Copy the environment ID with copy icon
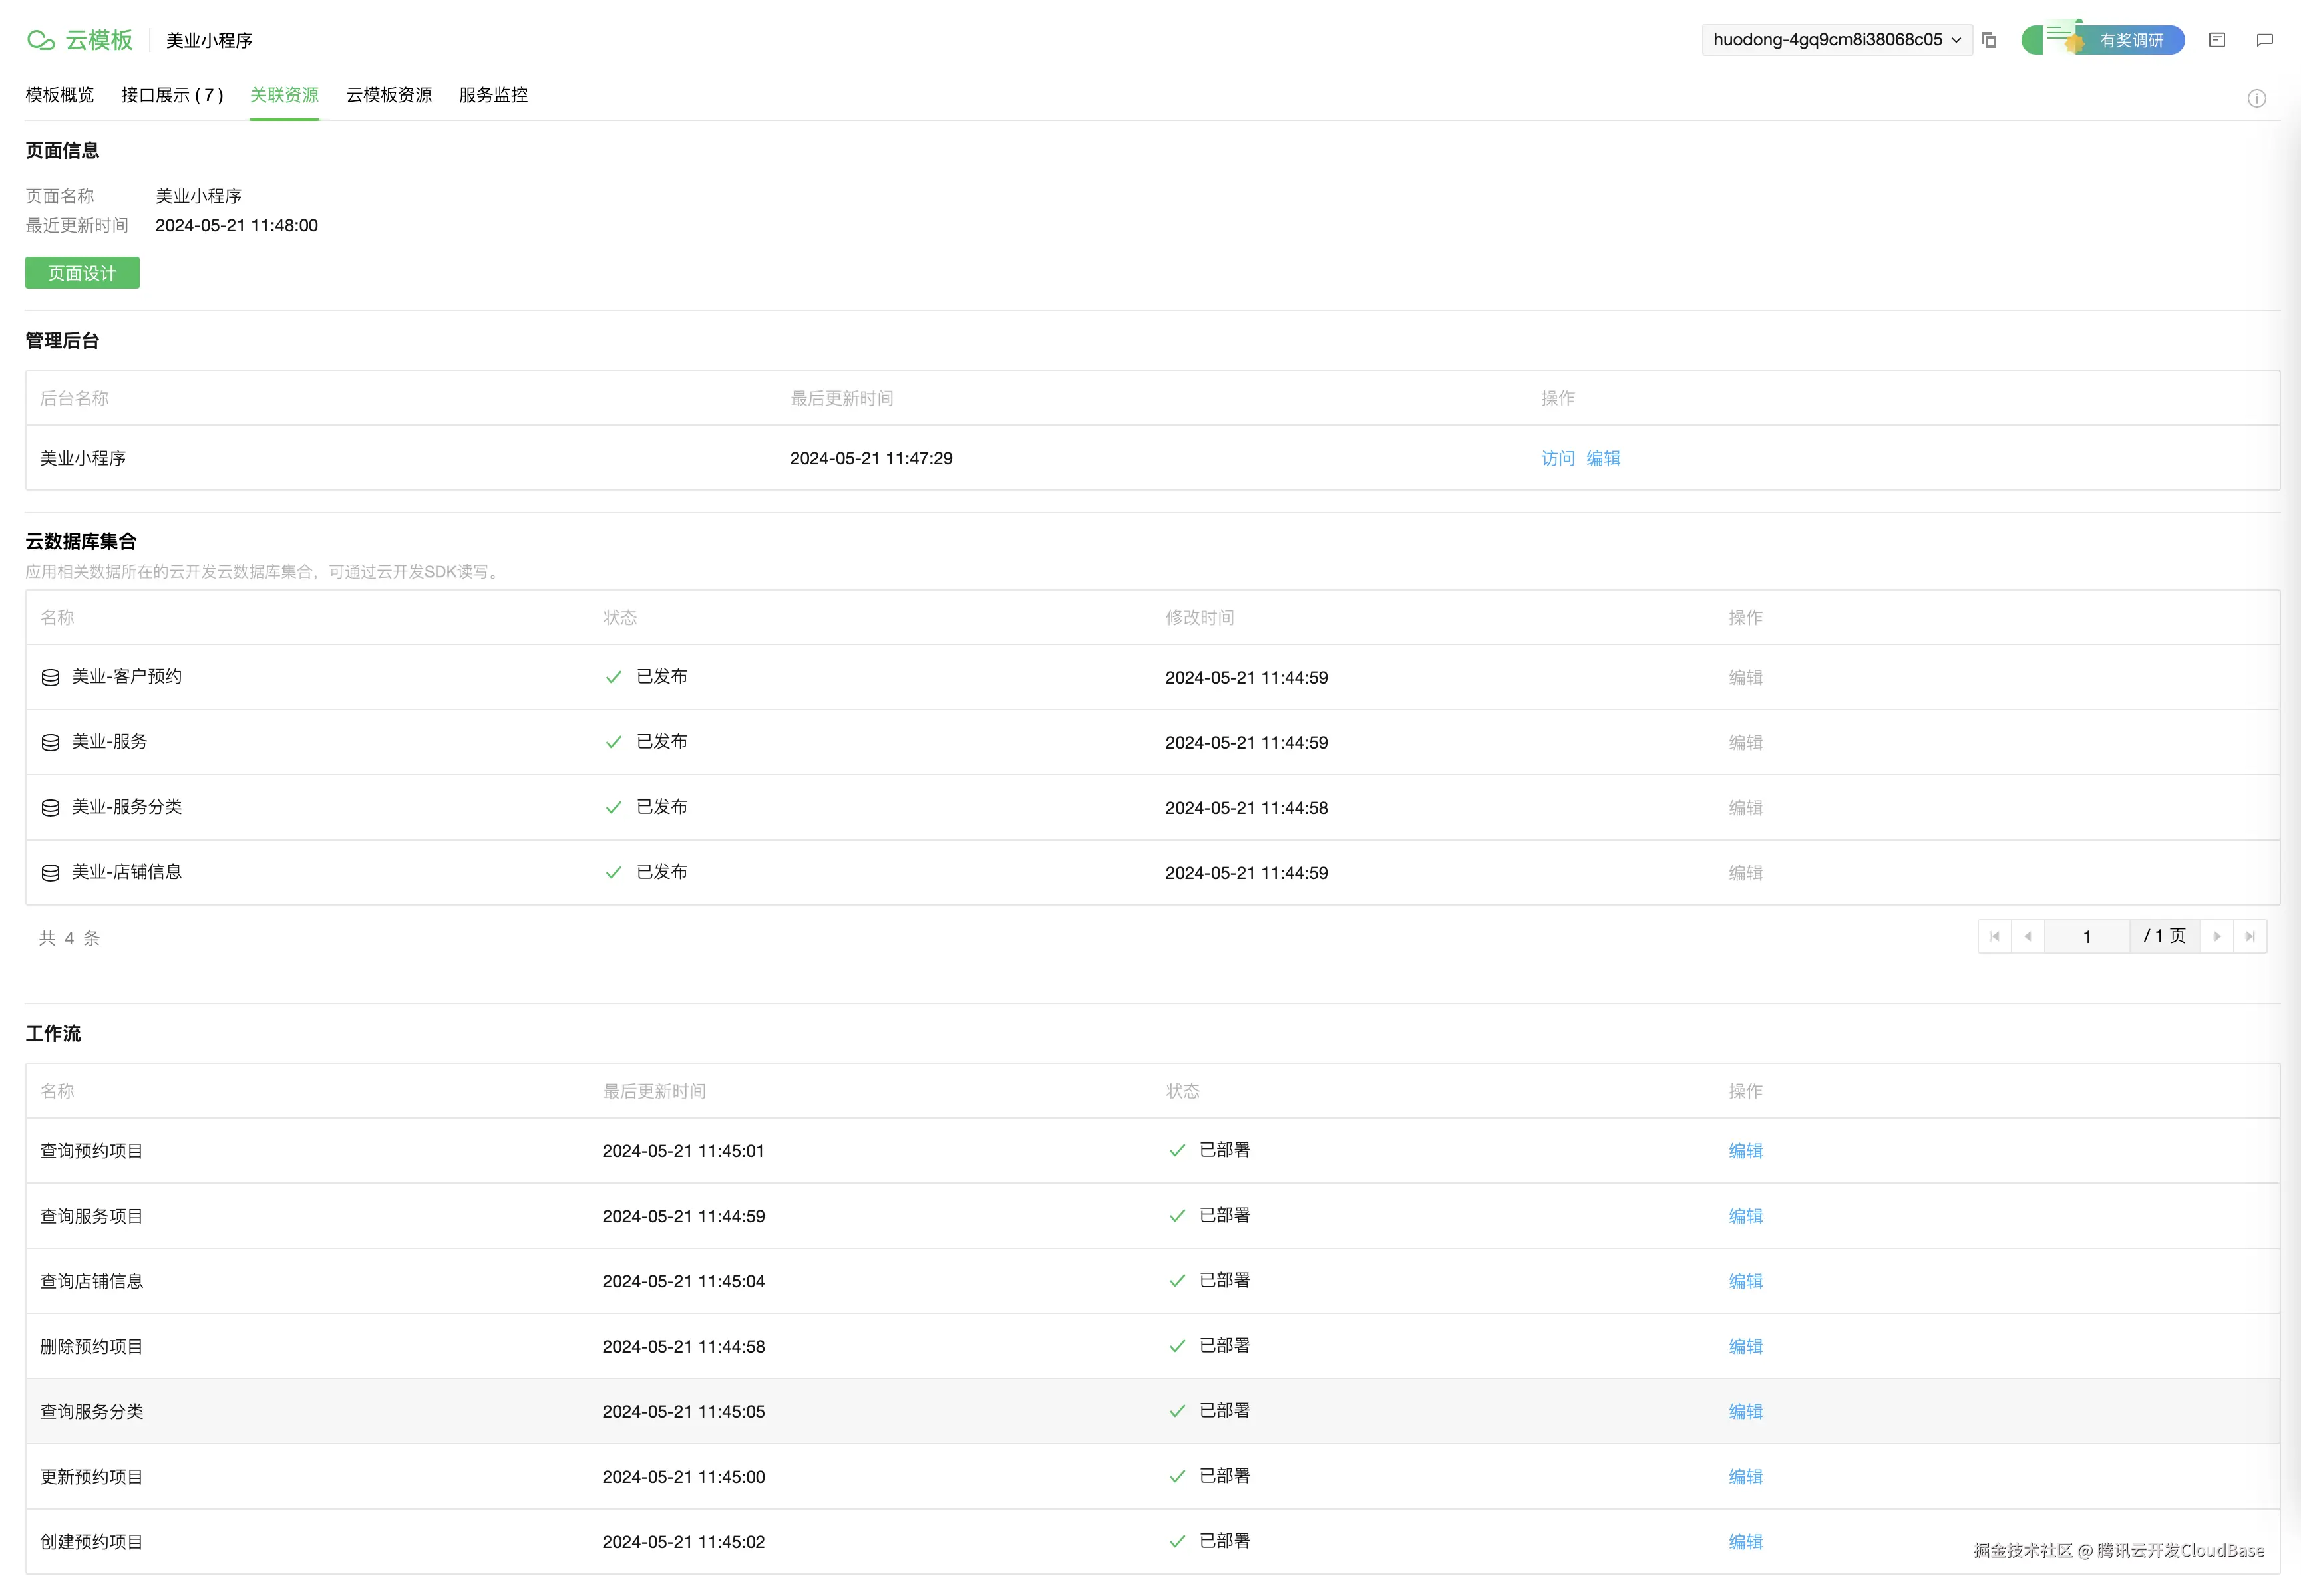The height and width of the screenshot is (1596, 2301). pos(1989,40)
